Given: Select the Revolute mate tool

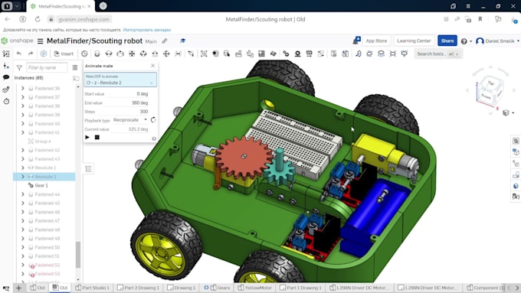Looking at the screenshot, I should click(109, 54).
